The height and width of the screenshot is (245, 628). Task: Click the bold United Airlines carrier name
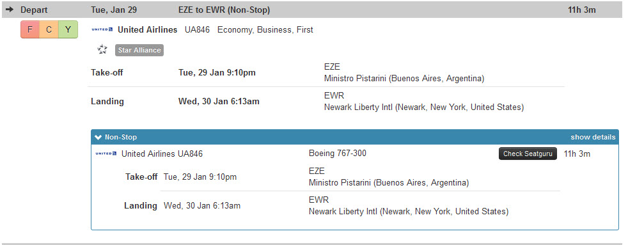point(147,29)
